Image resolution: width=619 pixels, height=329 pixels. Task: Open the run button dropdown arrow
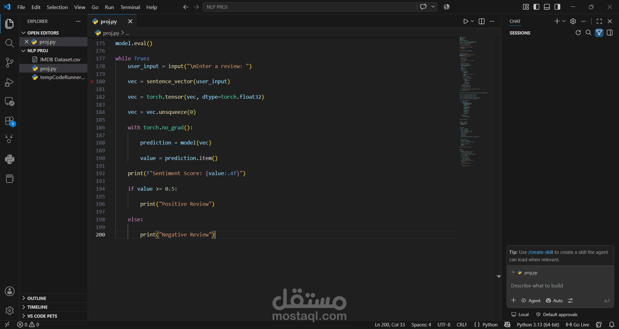click(x=472, y=21)
